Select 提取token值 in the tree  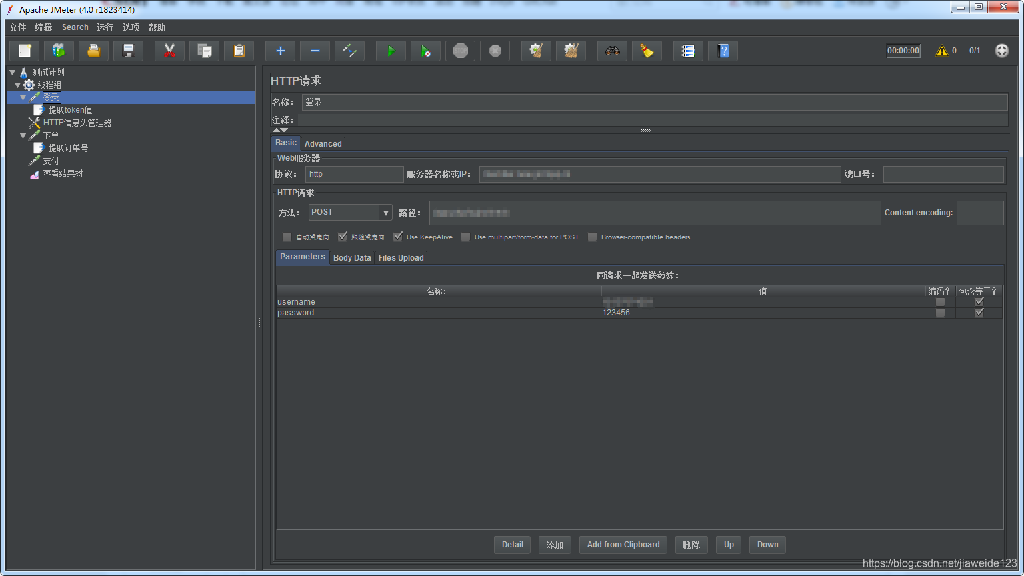[70, 110]
